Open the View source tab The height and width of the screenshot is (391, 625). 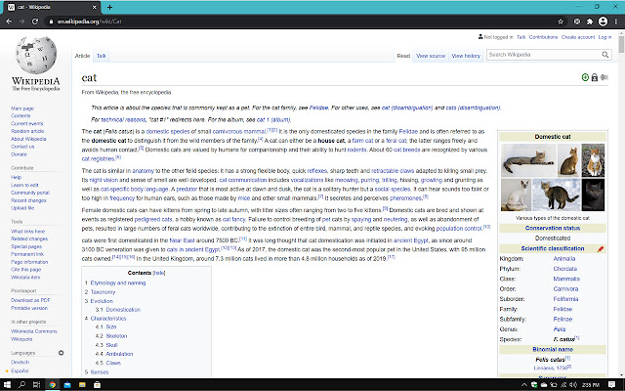431,56
